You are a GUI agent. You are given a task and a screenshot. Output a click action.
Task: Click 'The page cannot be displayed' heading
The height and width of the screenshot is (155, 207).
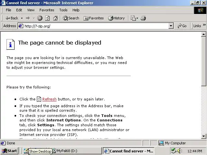60,43
